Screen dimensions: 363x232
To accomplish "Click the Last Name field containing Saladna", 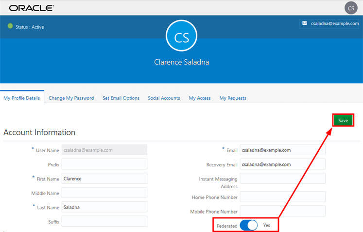I will pos(104,207).
